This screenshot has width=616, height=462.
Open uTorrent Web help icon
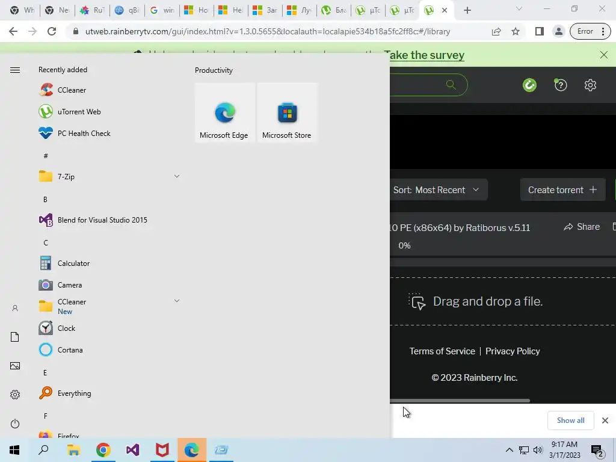click(561, 85)
